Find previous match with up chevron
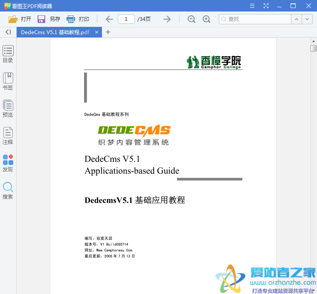The height and width of the screenshot is (294, 317). click(297, 19)
